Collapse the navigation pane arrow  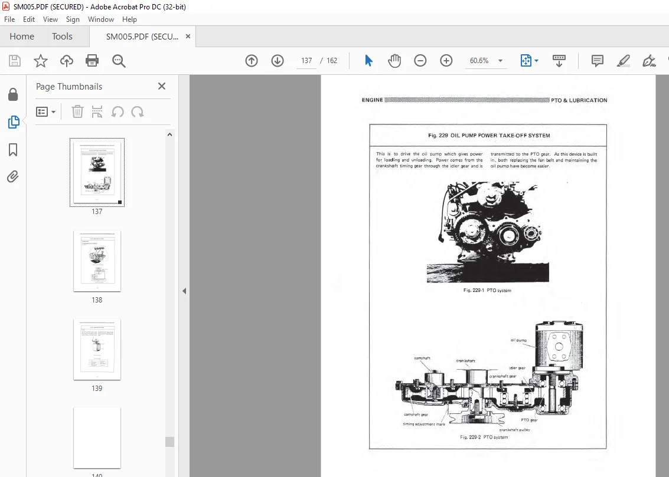point(184,291)
